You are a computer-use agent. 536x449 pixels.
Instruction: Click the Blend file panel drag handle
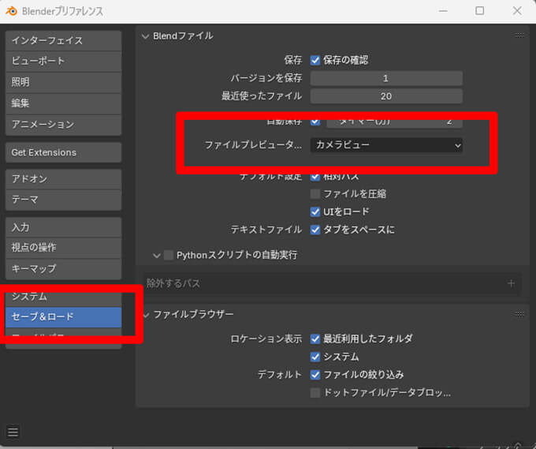click(519, 36)
